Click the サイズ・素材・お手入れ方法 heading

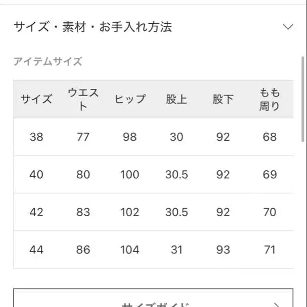[92, 27]
